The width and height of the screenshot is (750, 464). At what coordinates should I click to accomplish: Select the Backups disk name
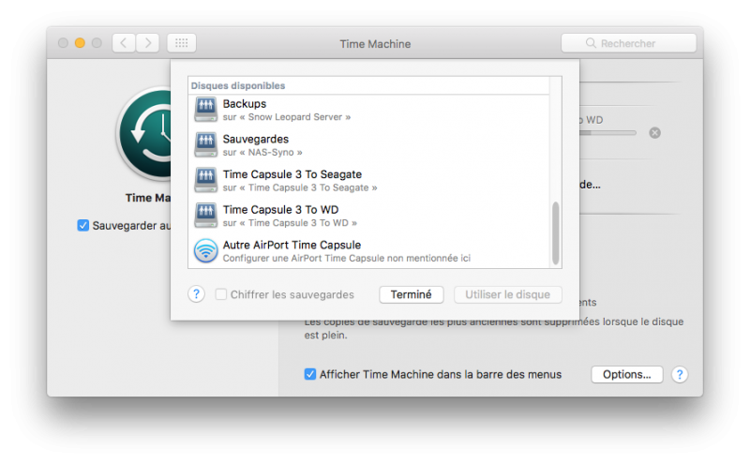point(245,104)
